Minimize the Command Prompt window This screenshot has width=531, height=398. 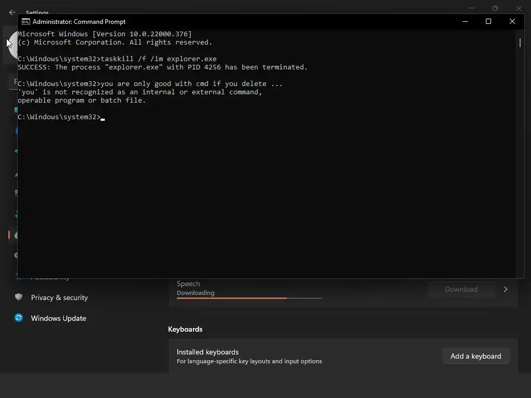point(465,21)
